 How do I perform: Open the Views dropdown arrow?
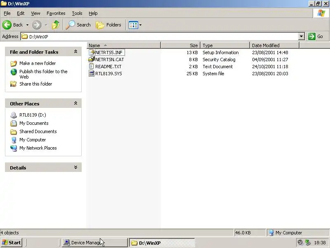140,25
